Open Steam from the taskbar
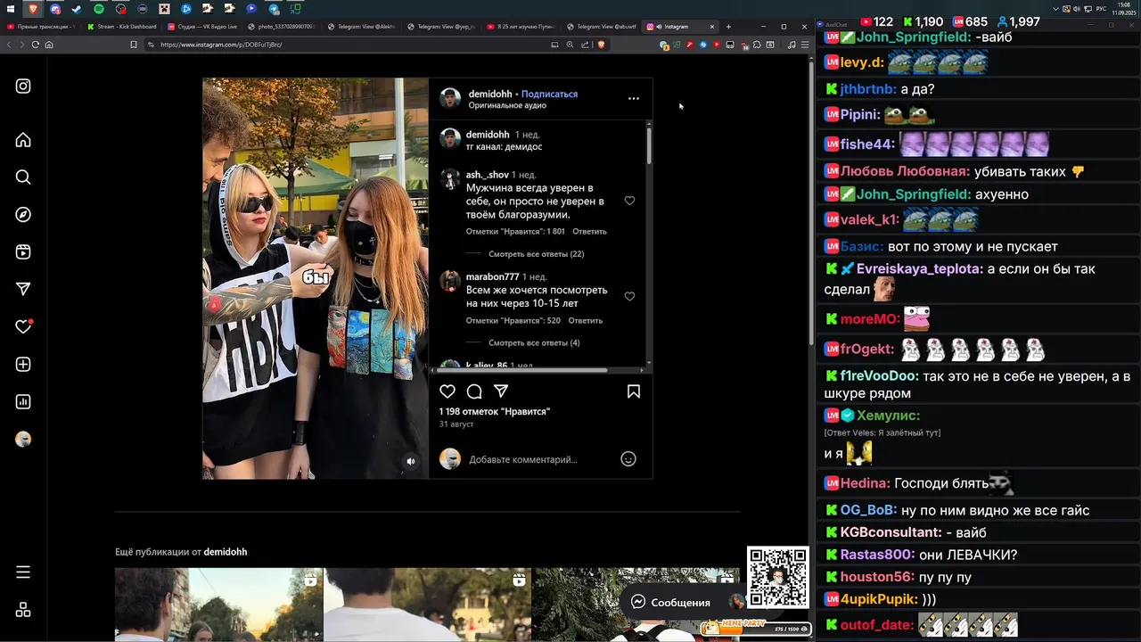1141x642 pixels. click(x=77, y=9)
